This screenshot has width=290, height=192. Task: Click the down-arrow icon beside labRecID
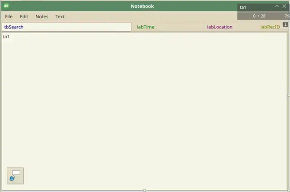click(286, 25)
